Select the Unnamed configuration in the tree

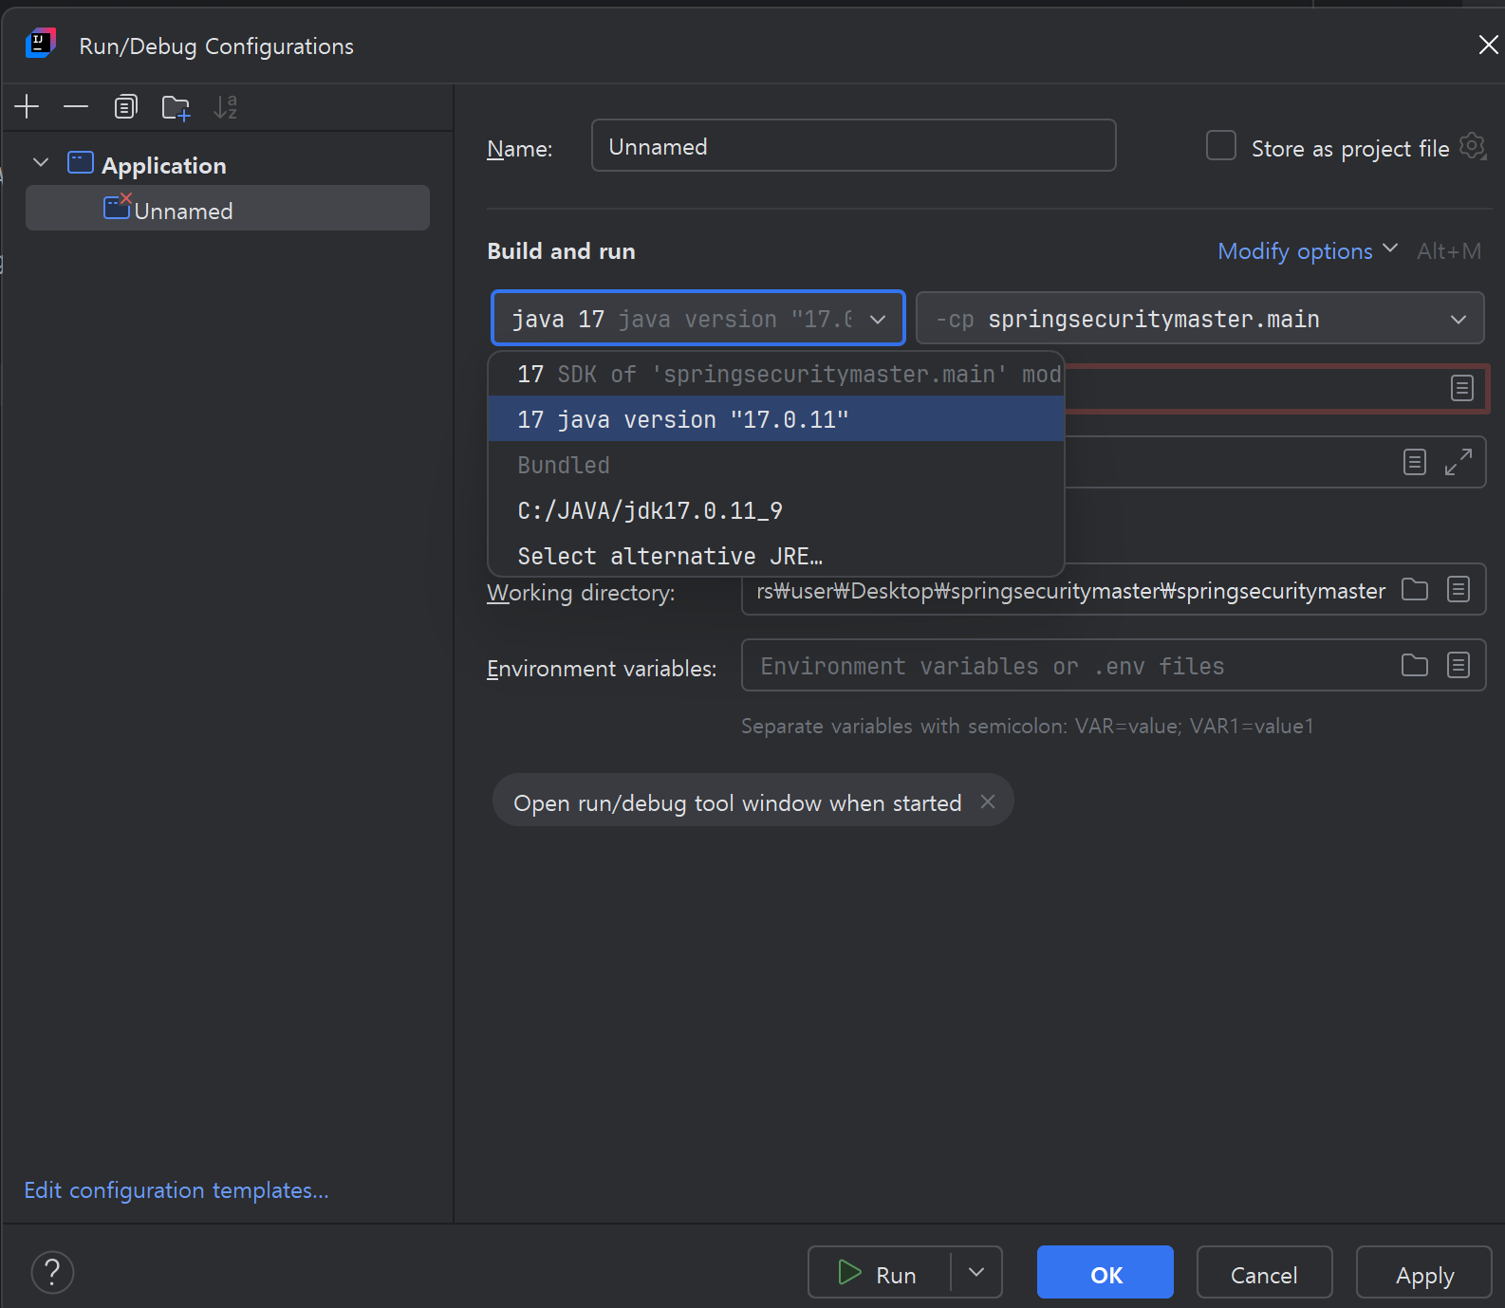point(228,209)
